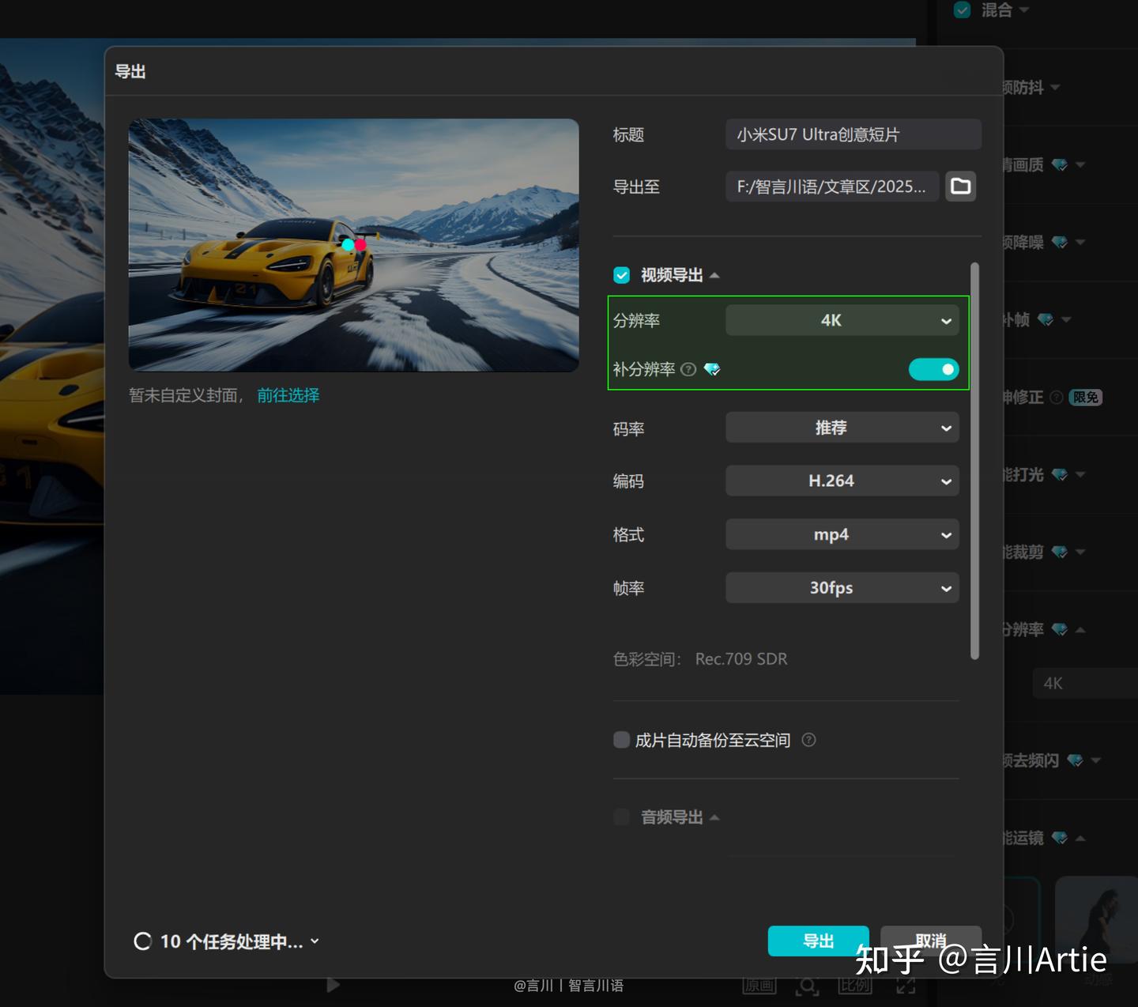This screenshot has width=1138, height=1007.
Task: Expand the 10 个任务处理中 task list
Action: (x=315, y=941)
